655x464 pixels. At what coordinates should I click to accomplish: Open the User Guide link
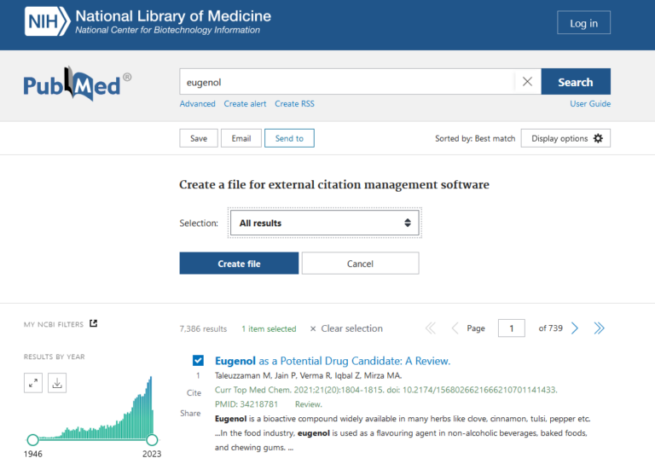[x=590, y=104]
